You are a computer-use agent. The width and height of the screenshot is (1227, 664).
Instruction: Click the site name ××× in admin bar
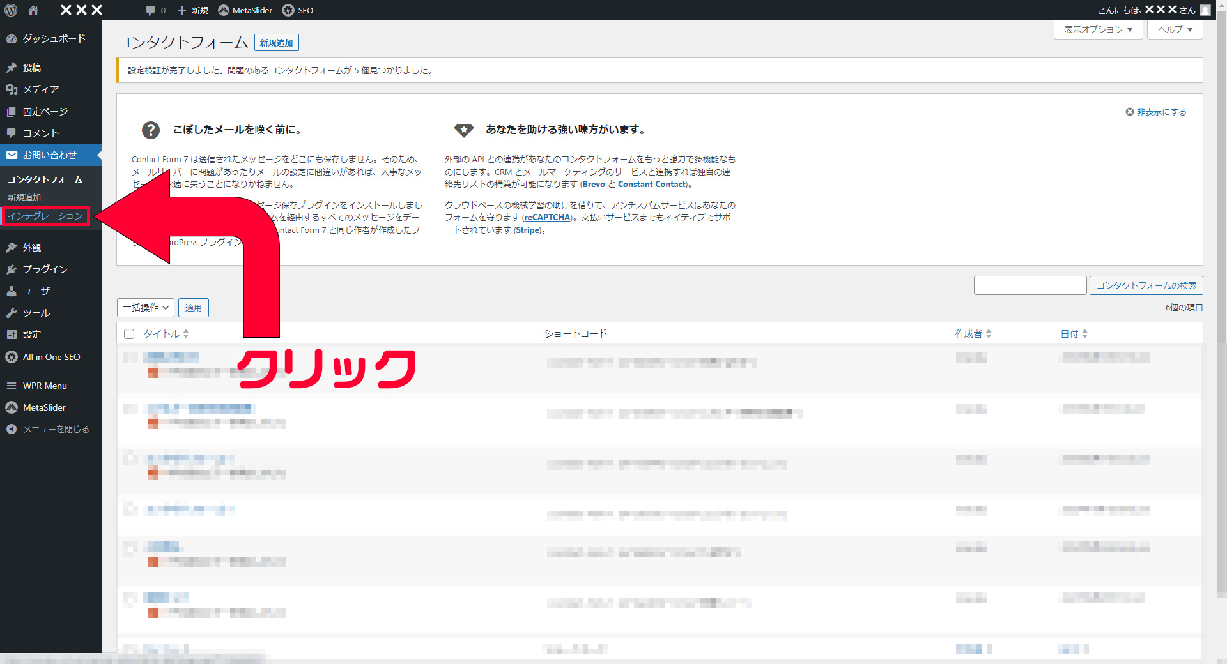(81, 10)
